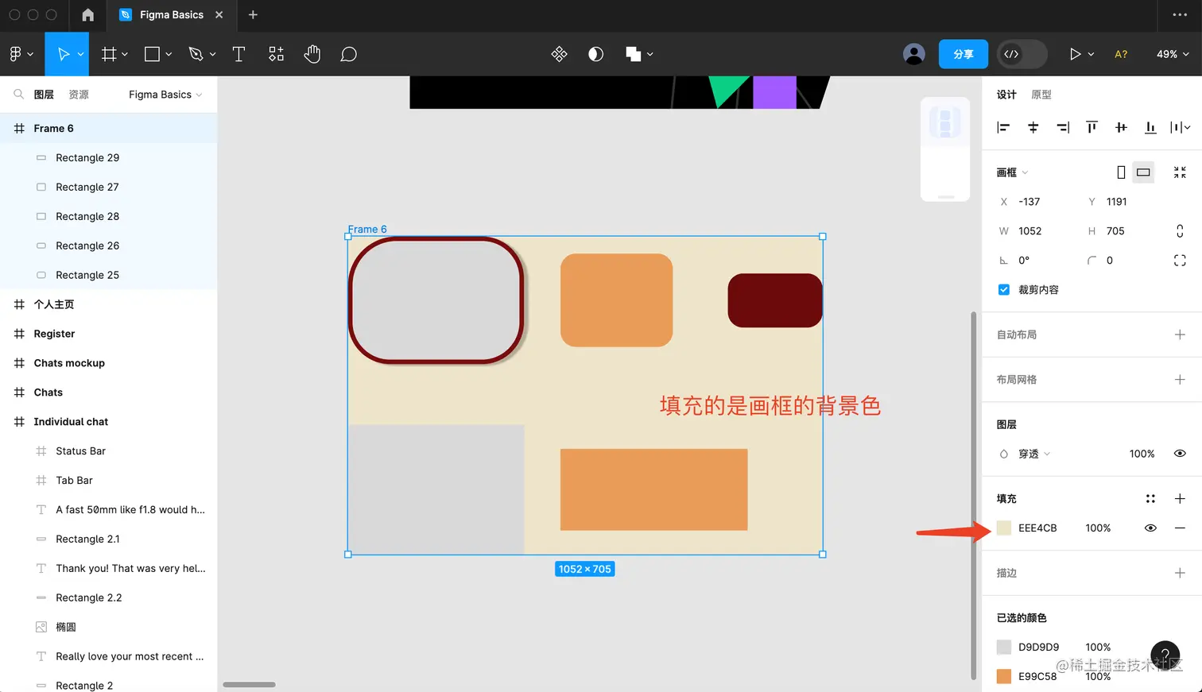Open the EEE4CB fill color swatch

point(1004,528)
